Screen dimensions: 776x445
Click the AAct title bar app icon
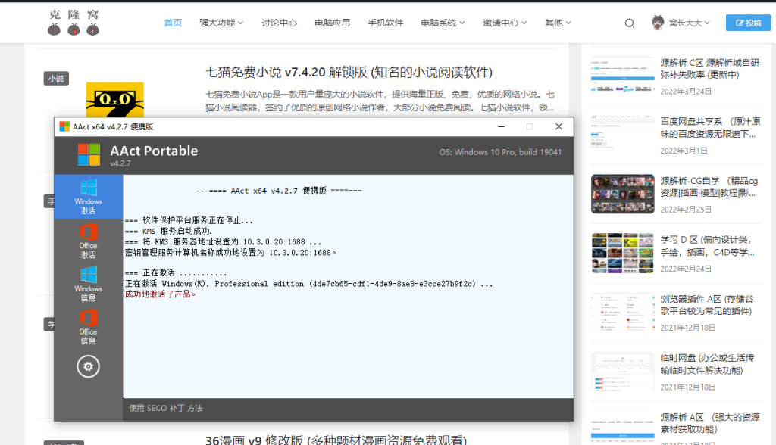pos(64,126)
